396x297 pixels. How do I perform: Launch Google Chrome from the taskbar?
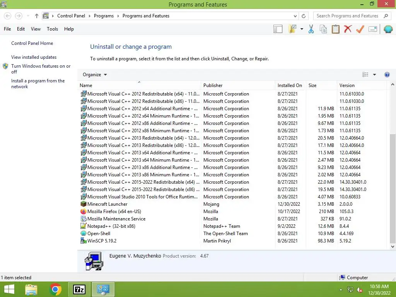point(55,289)
